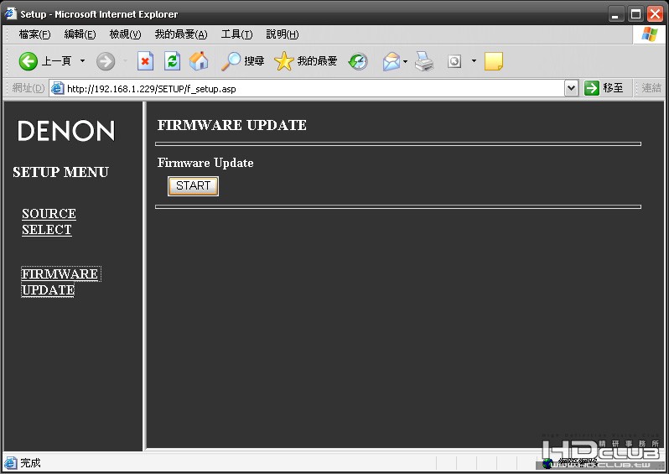Open the History clock icon

click(357, 61)
